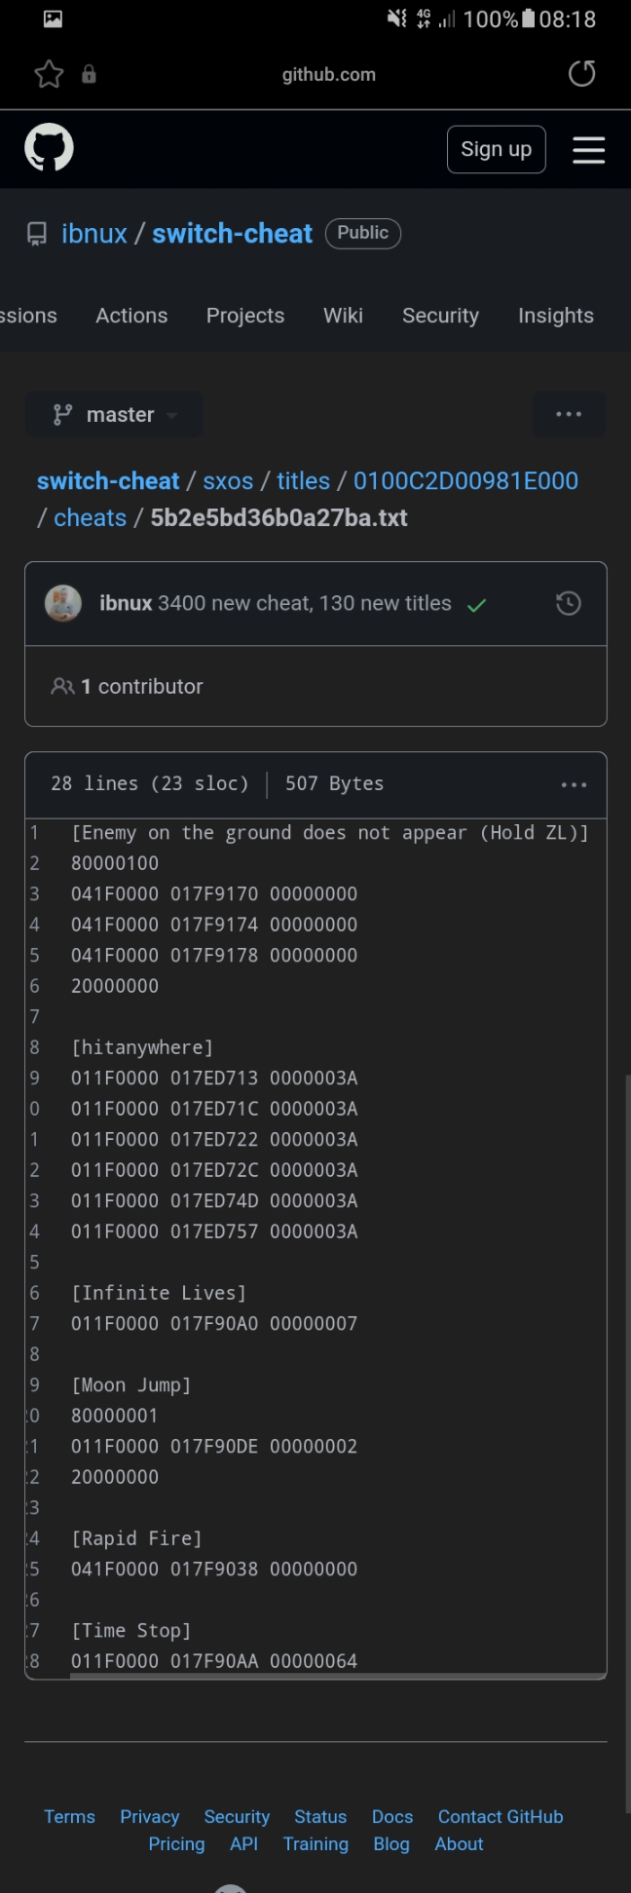Open the Blog footer link
This screenshot has height=1893, width=631.
[391, 1844]
